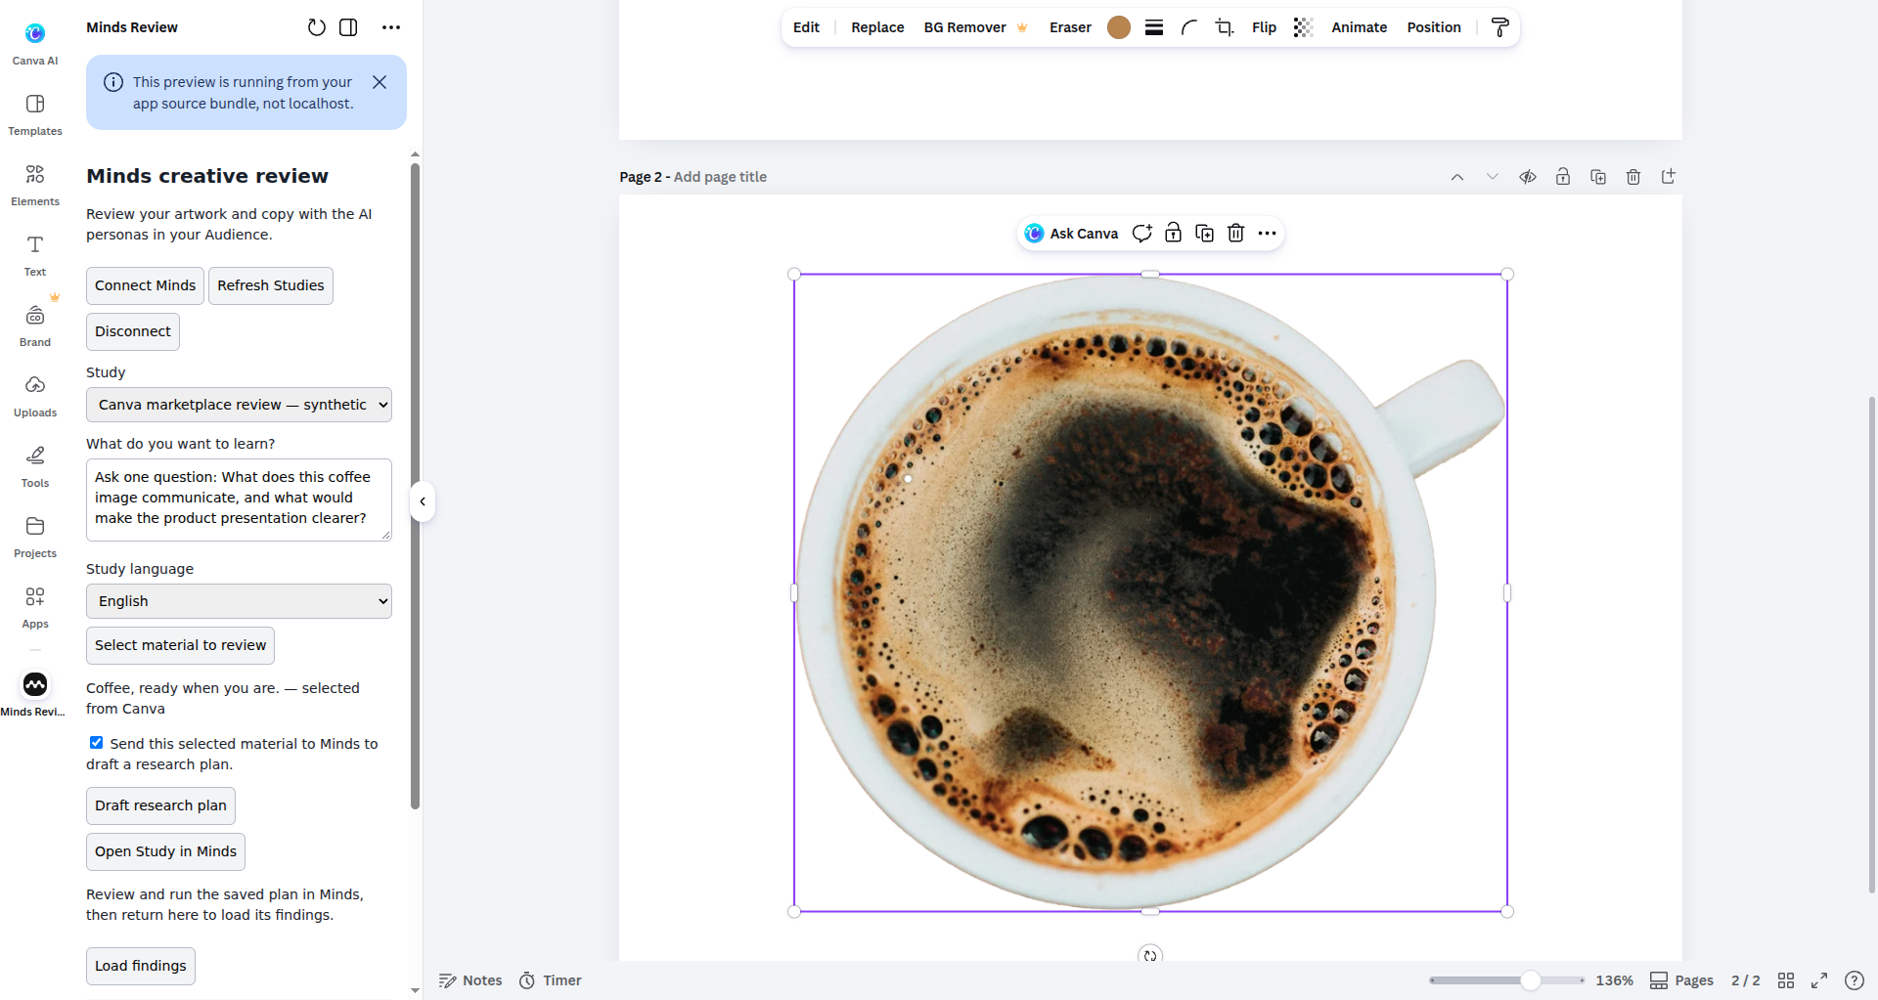Click Refresh Studies button
1878x1000 pixels.
coord(271,285)
